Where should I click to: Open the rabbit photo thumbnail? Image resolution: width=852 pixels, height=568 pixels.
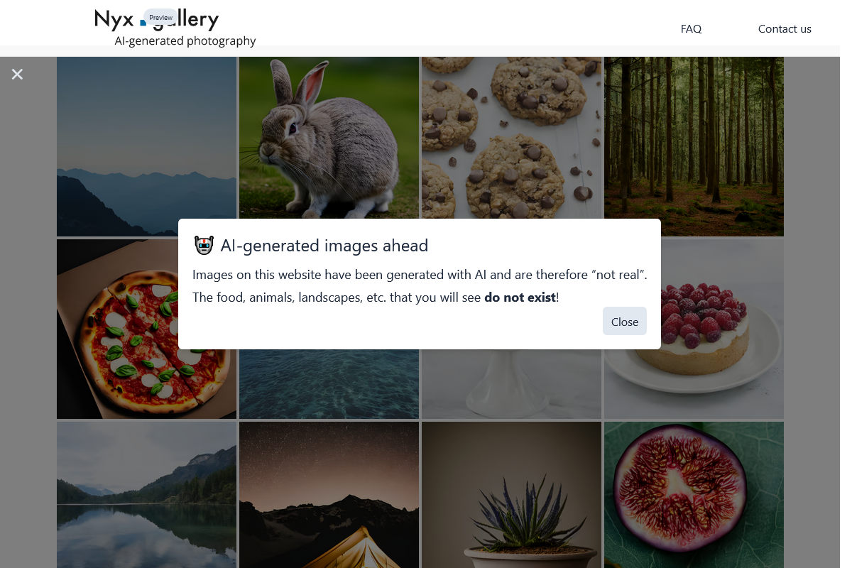[329, 138]
